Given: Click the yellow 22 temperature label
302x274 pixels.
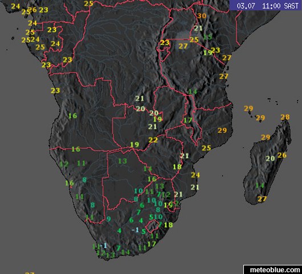Looking at the screenshot, I should 153,140.
